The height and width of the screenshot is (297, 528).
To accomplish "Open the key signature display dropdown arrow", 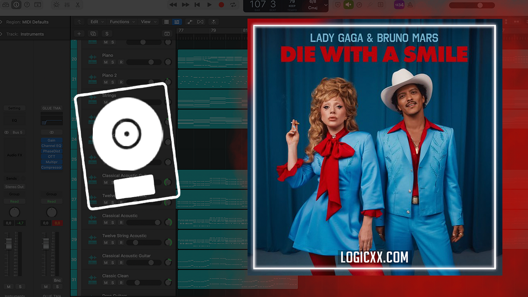I will 326,5.
